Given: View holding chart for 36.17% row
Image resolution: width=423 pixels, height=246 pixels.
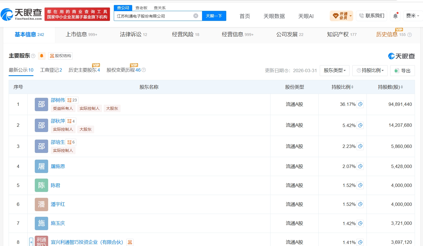Looking at the screenshot, I should point(360,104).
